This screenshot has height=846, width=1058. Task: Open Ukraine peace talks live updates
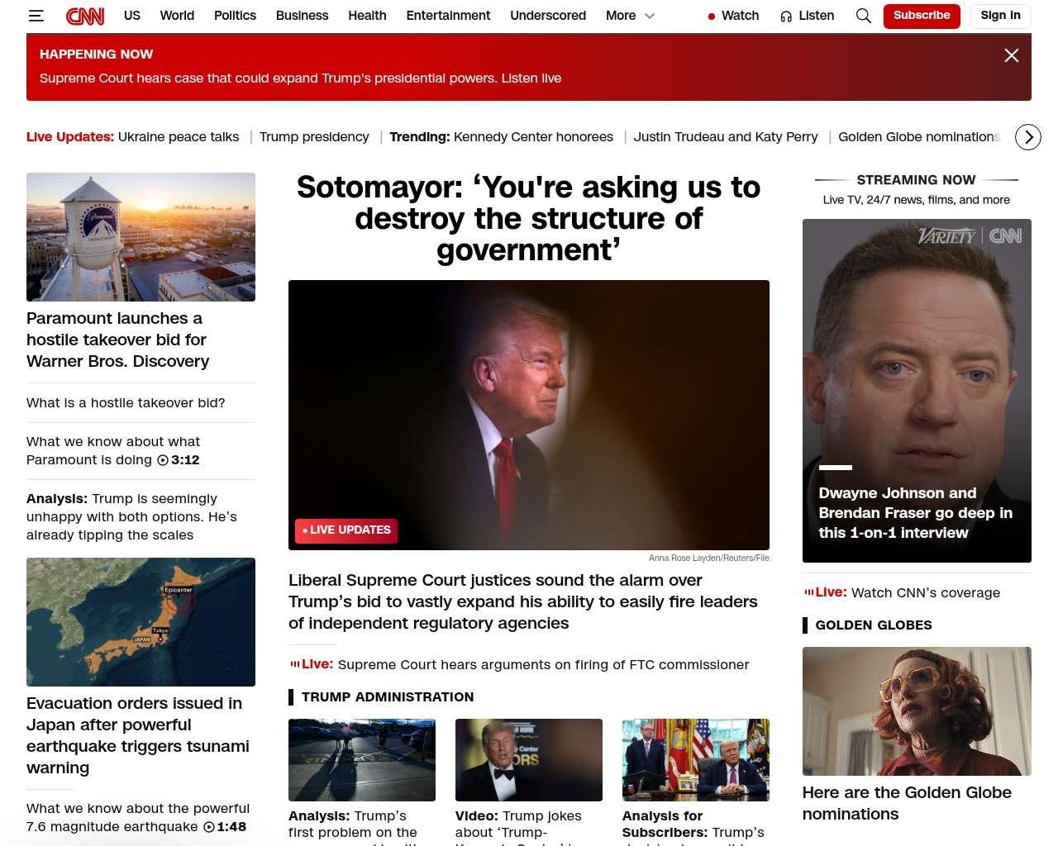point(179,137)
